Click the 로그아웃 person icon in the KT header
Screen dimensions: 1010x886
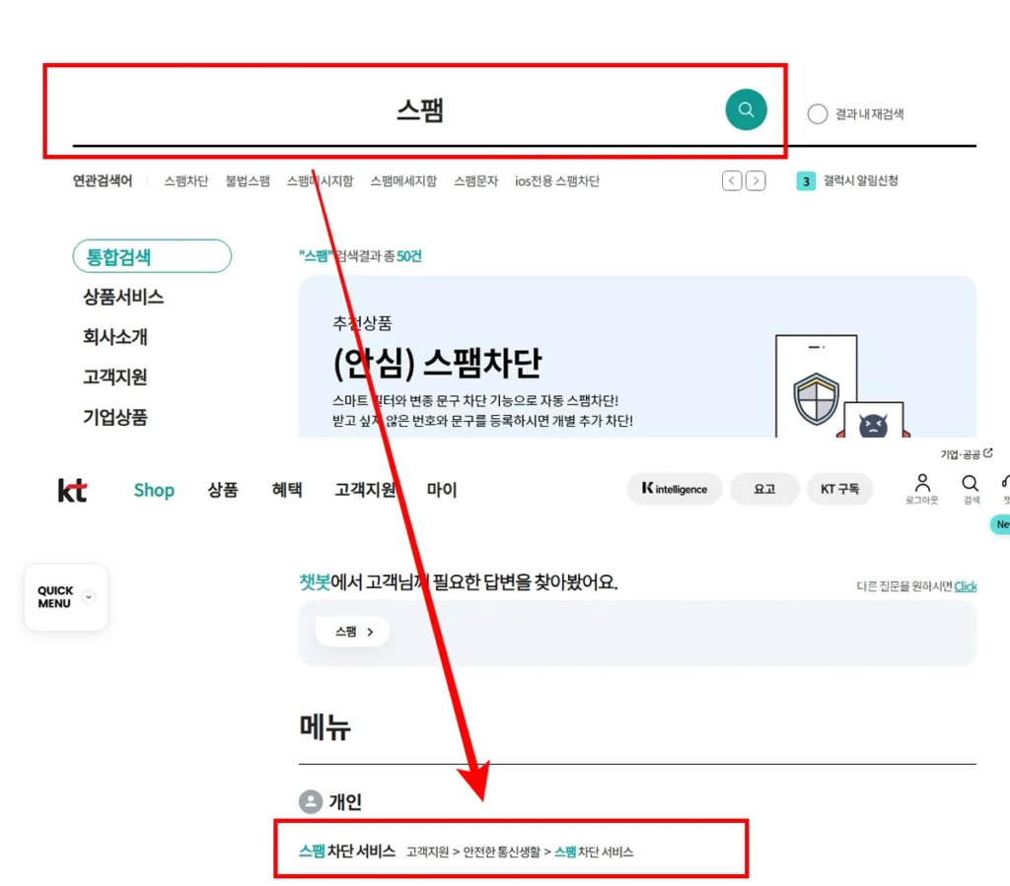click(x=920, y=483)
